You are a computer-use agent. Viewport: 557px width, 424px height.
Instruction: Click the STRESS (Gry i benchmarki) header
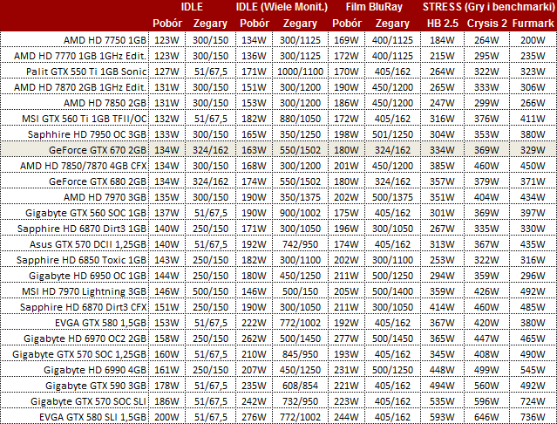click(488, 7)
